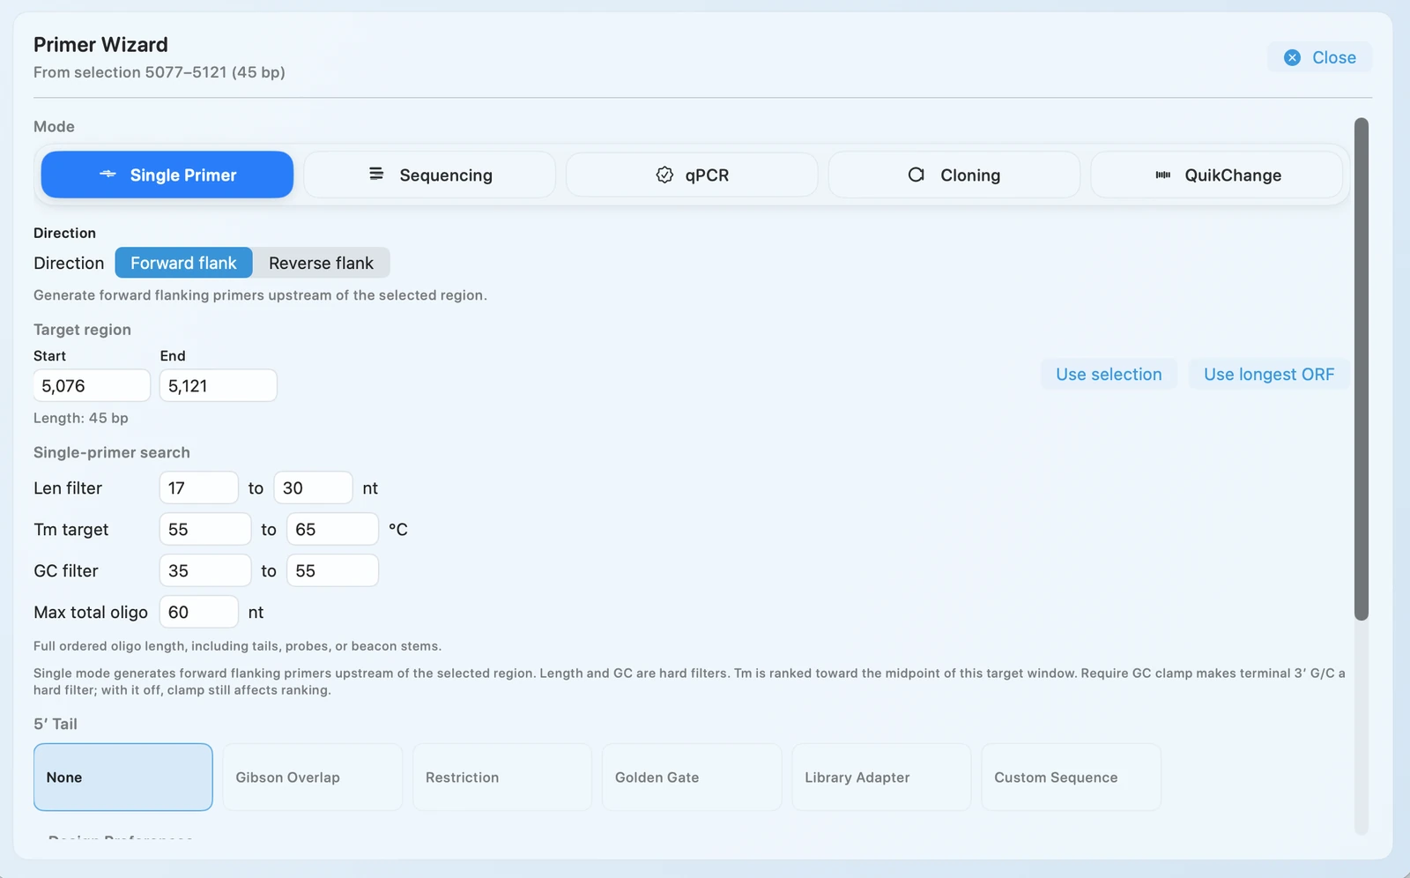Click the Close X circle icon

1292,57
